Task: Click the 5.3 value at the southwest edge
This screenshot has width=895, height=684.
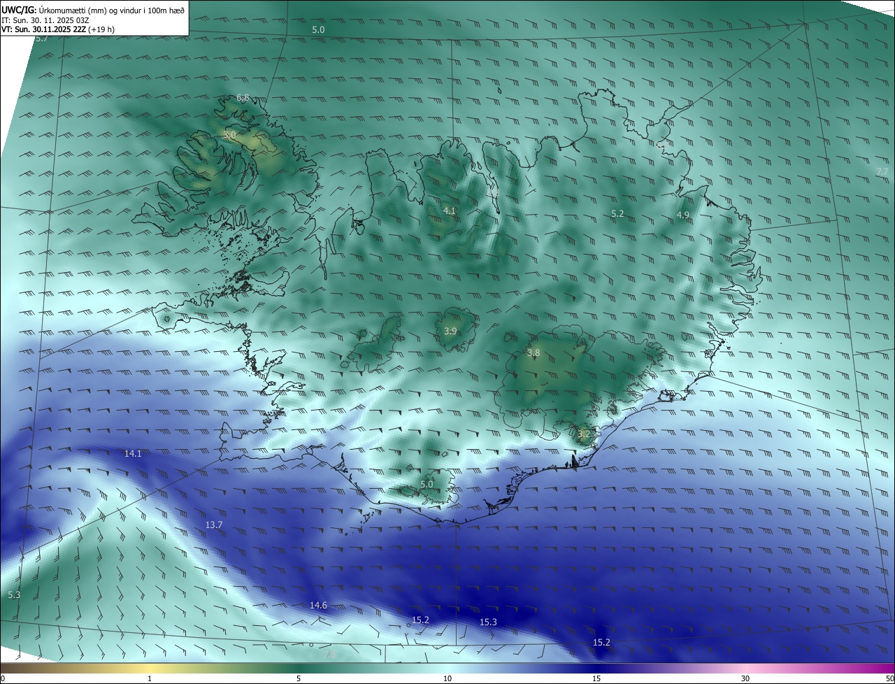Action: coord(14,594)
